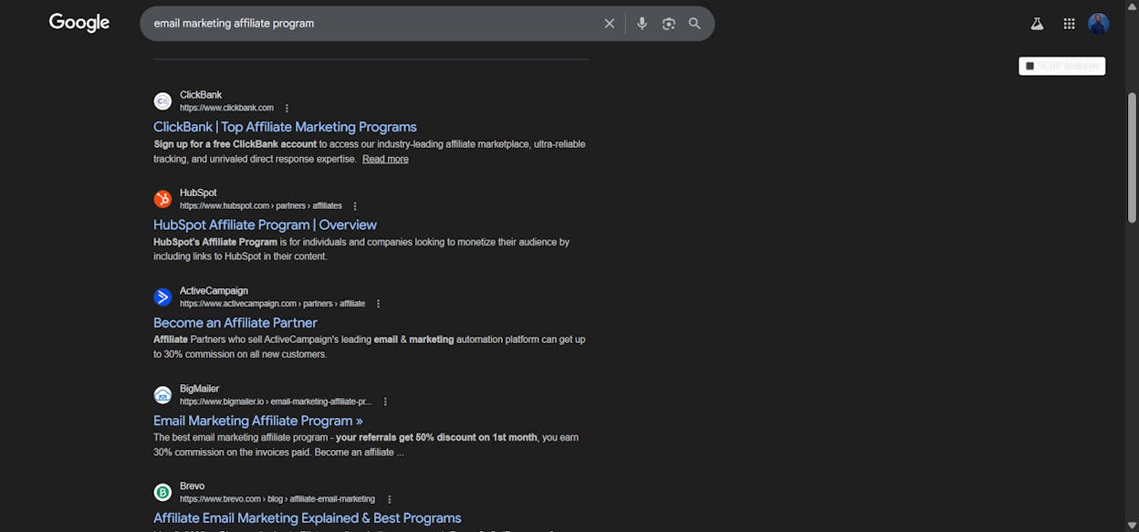Open ClickBank Top Affiliate Marketing Programs link
Image resolution: width=1139 pixels, height=532 pixels.
285,127
